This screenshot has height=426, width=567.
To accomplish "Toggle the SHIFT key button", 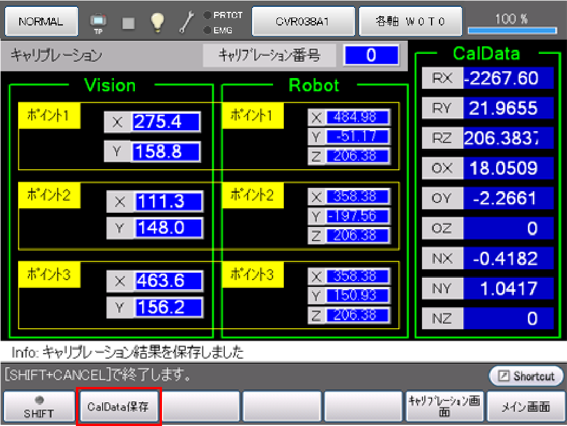I will click(x=39, y=406).
